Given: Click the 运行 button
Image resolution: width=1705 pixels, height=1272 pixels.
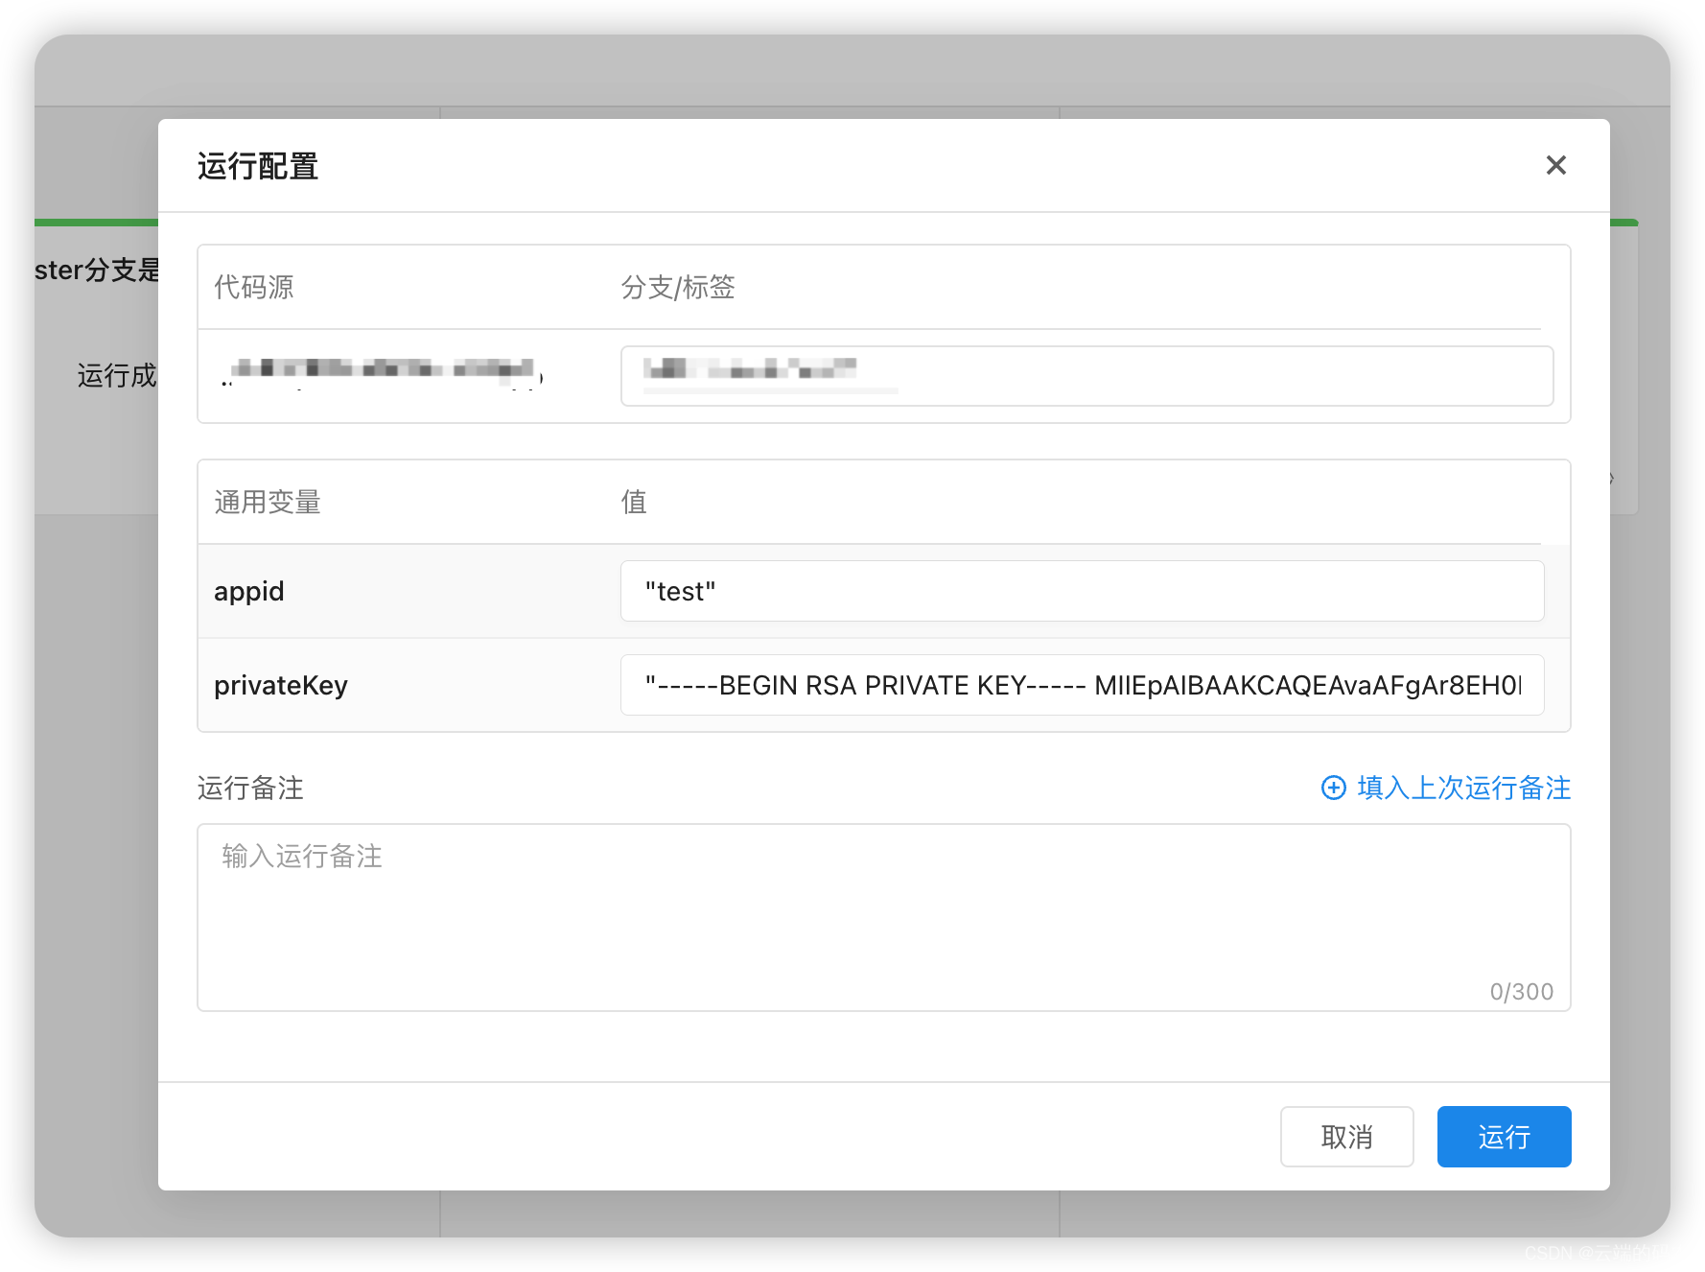Looking at the screenshot, I should tap(1504, 1137).
